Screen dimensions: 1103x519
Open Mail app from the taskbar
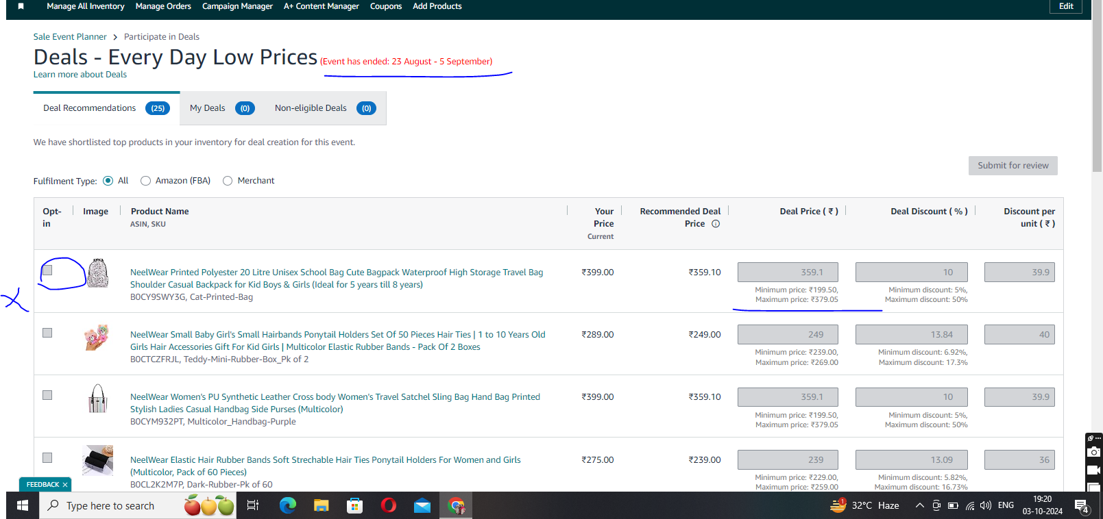tap(422, 505)
